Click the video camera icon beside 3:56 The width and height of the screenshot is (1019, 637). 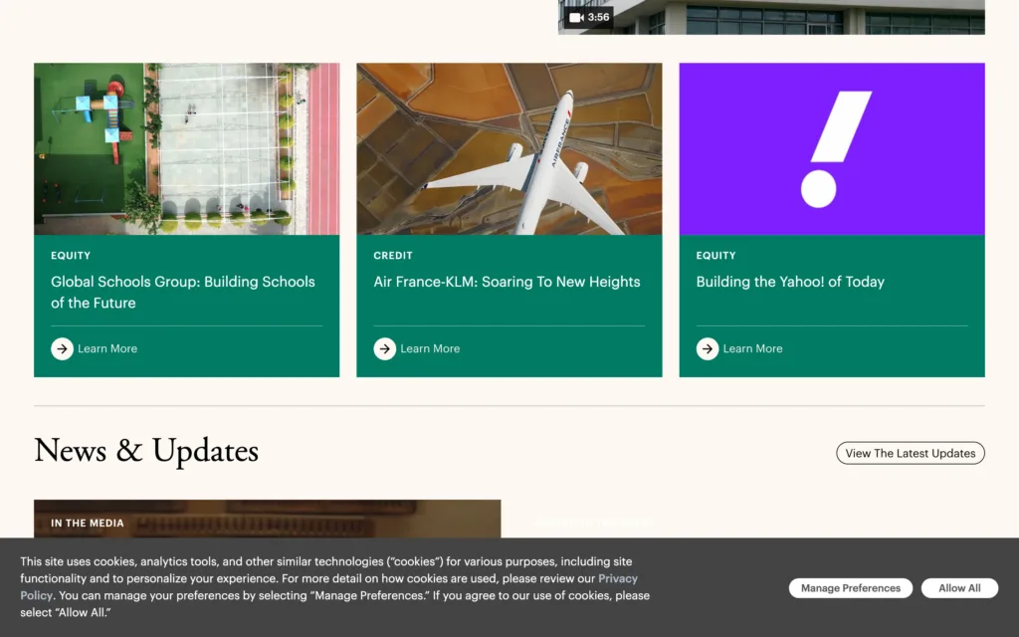pos(576,18)
